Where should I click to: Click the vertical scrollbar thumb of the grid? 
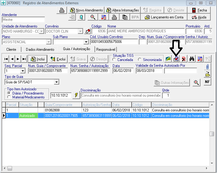click(x=212, y=134)
